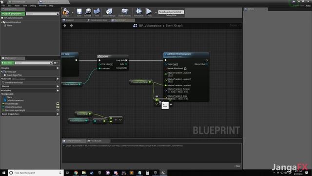Image resolution: width=312 pixels, height=176 pixels.
Task: Click My Blueprint search field
Action: [x=33, y=63]
